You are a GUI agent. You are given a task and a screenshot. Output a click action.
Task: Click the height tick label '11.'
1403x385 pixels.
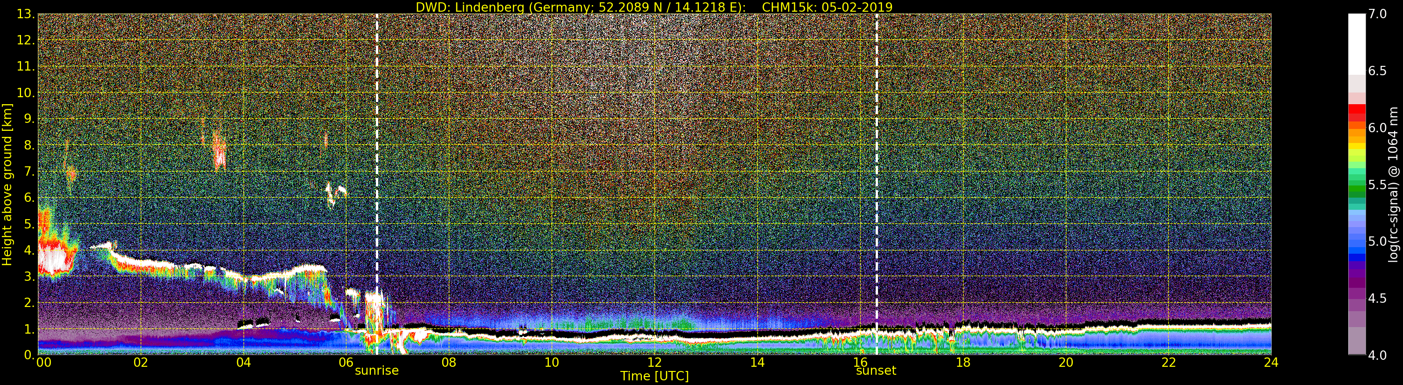[x=26, y=66]
